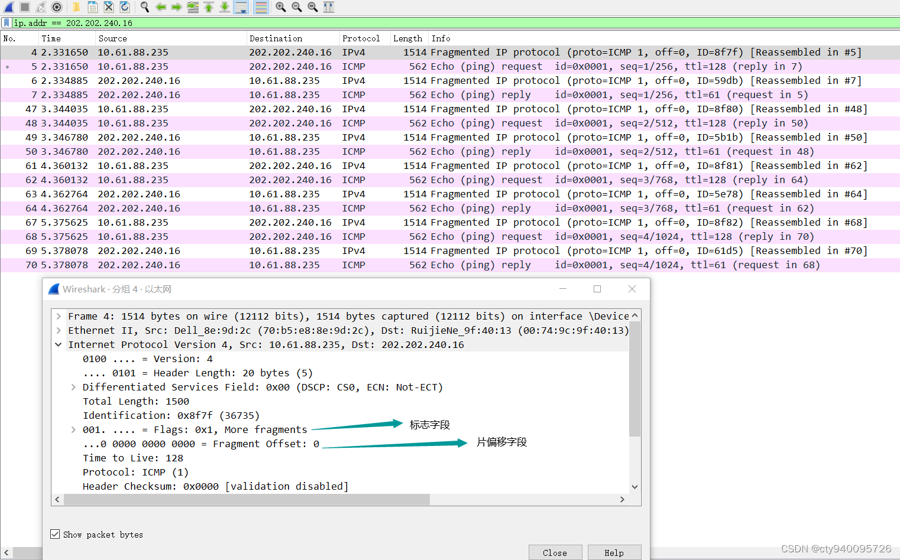Select packet number 47 row
Screen dimensions: 900x560
pos(450,109)
